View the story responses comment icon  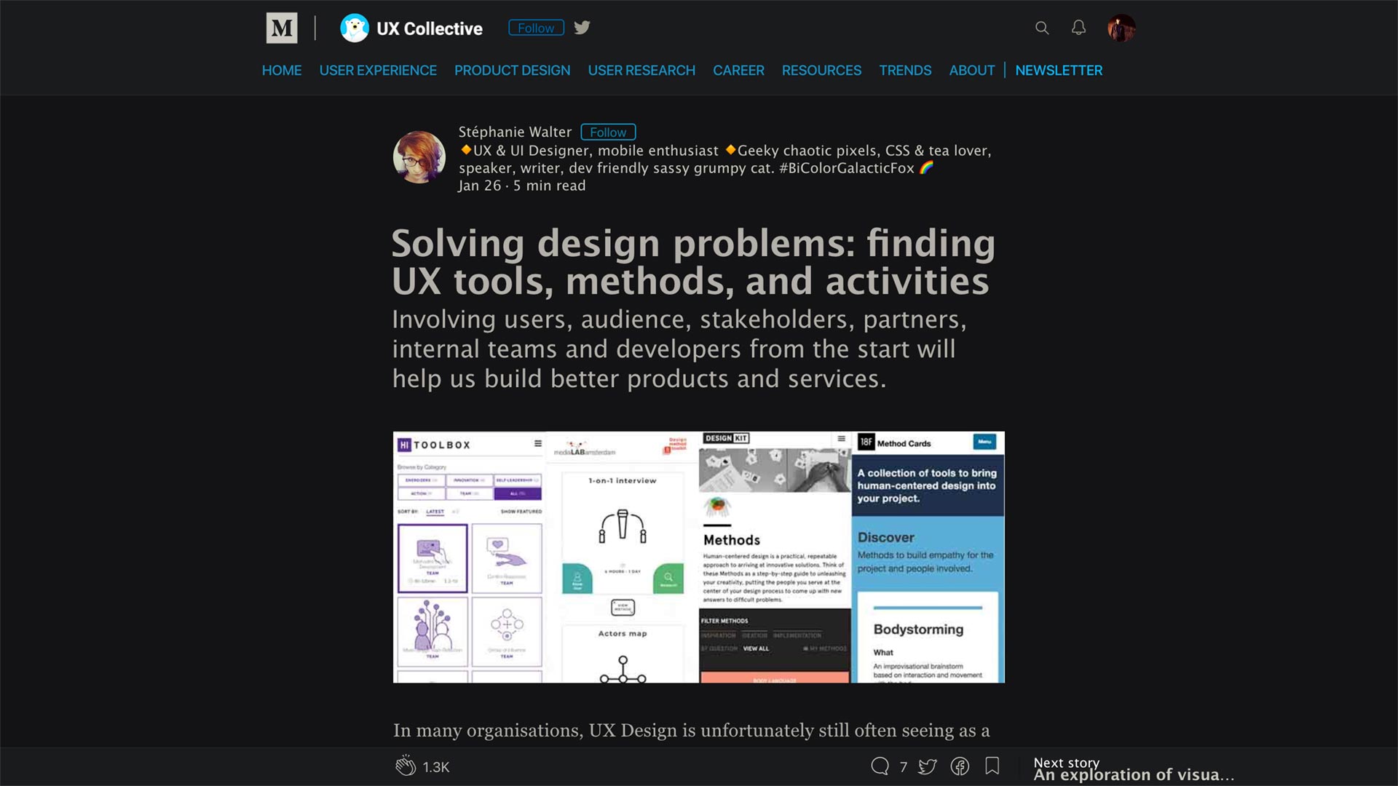pos(880,766)
